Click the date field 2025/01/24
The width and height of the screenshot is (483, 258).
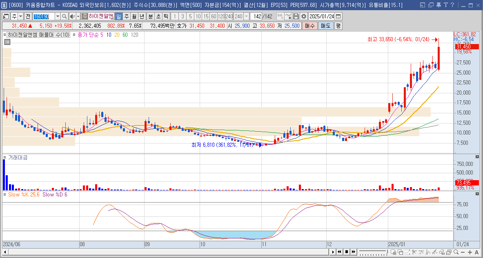click(x=322, y=17)
